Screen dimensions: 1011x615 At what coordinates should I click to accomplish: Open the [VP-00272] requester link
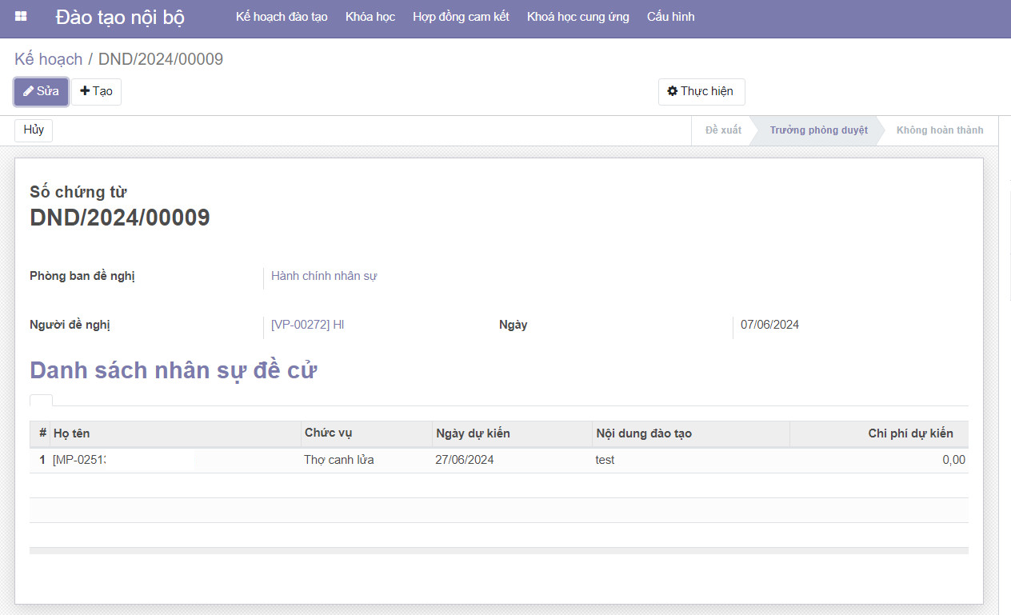307,325
